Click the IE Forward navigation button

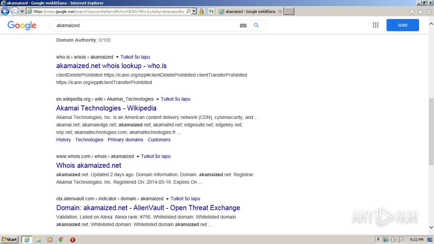[15, 11]
